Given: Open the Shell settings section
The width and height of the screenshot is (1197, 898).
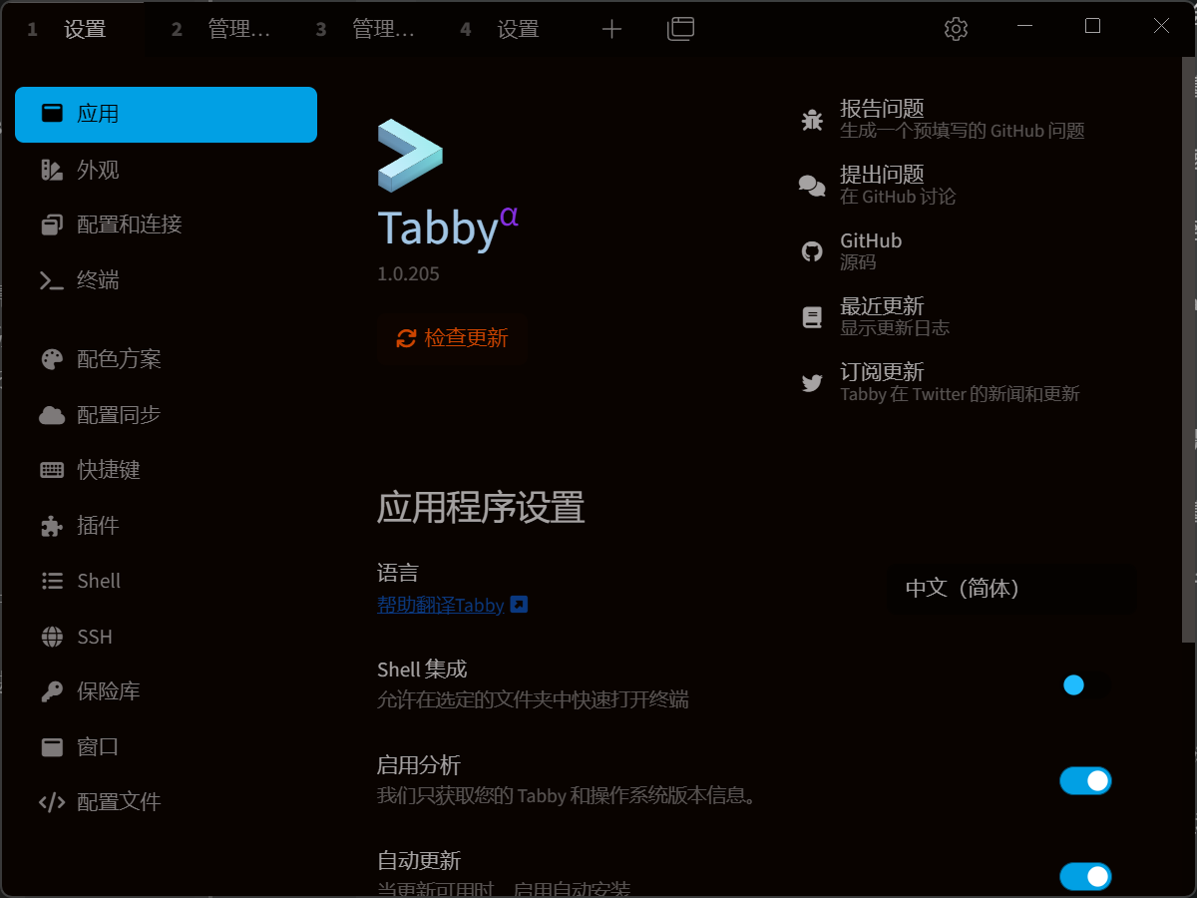Looking at the screenshot, I should click(166, 581).
